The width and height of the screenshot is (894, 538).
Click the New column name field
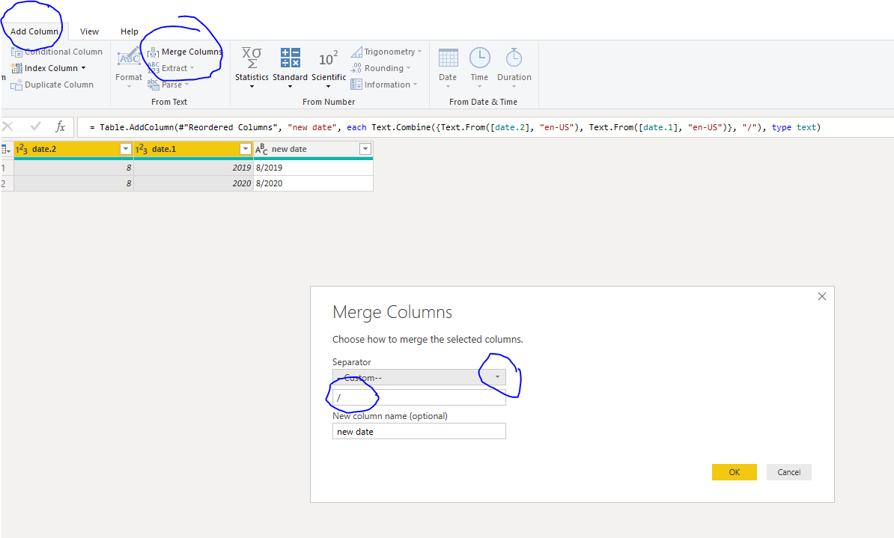tap(419, 432)
